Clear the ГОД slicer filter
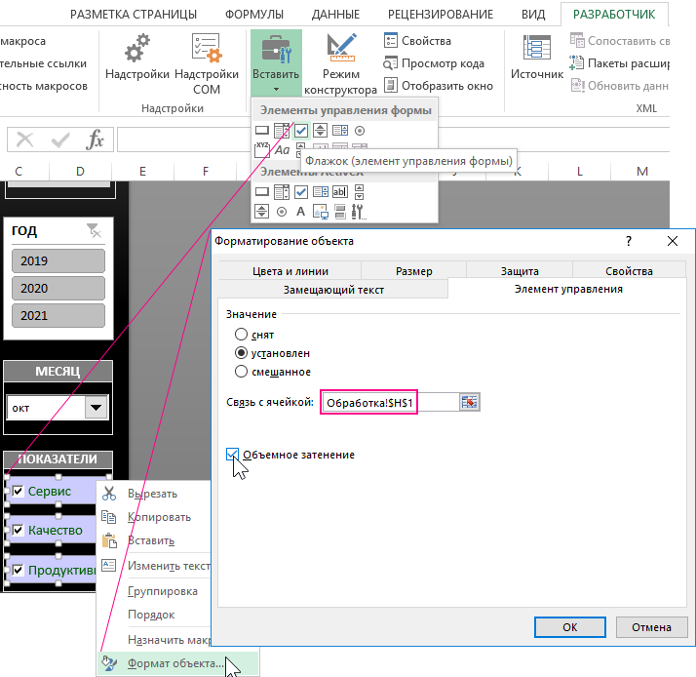The height and width of the screenshot is (677, 696). [x=94, y=230]
